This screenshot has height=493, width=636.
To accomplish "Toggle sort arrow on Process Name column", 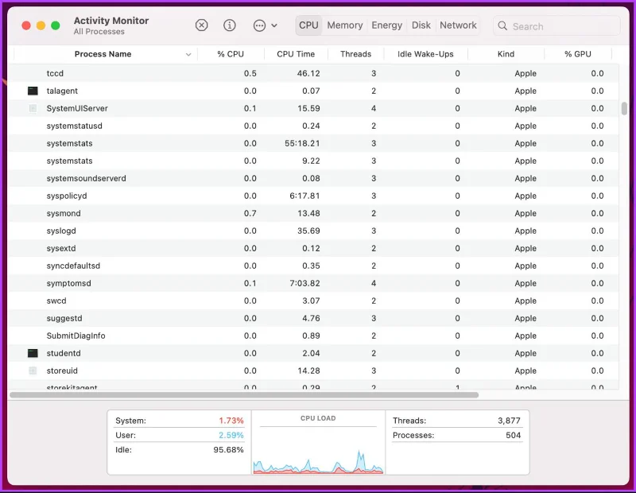I will [188, 54].
